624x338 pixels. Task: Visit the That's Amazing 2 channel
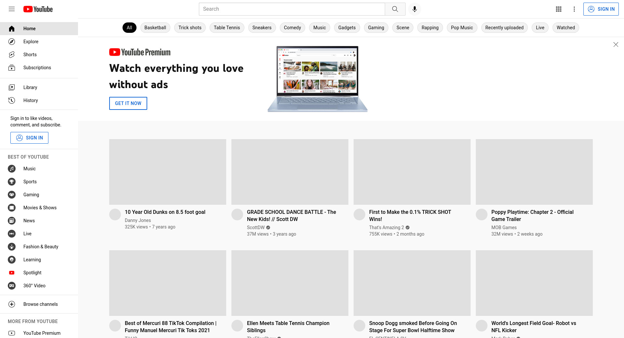coord(386,227)
